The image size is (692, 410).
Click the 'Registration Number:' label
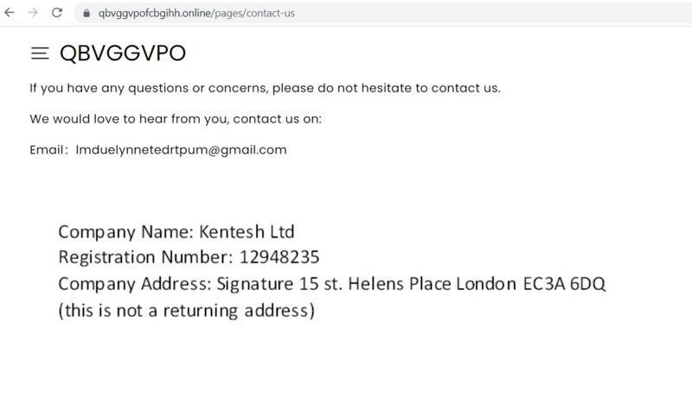click(145, 257)
